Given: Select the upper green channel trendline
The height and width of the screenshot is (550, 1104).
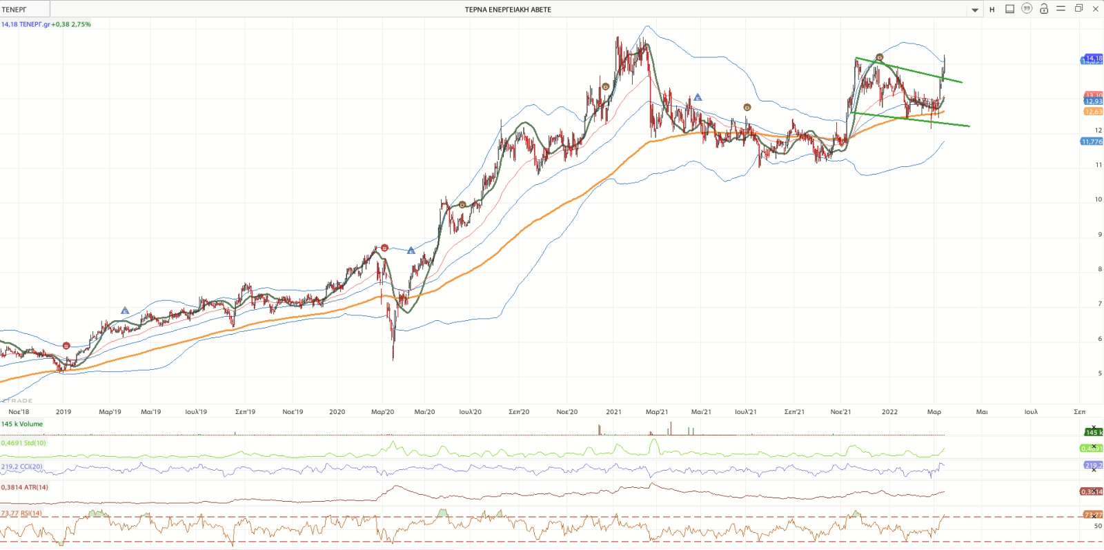Looking at the screenshot, I should 908,70.
